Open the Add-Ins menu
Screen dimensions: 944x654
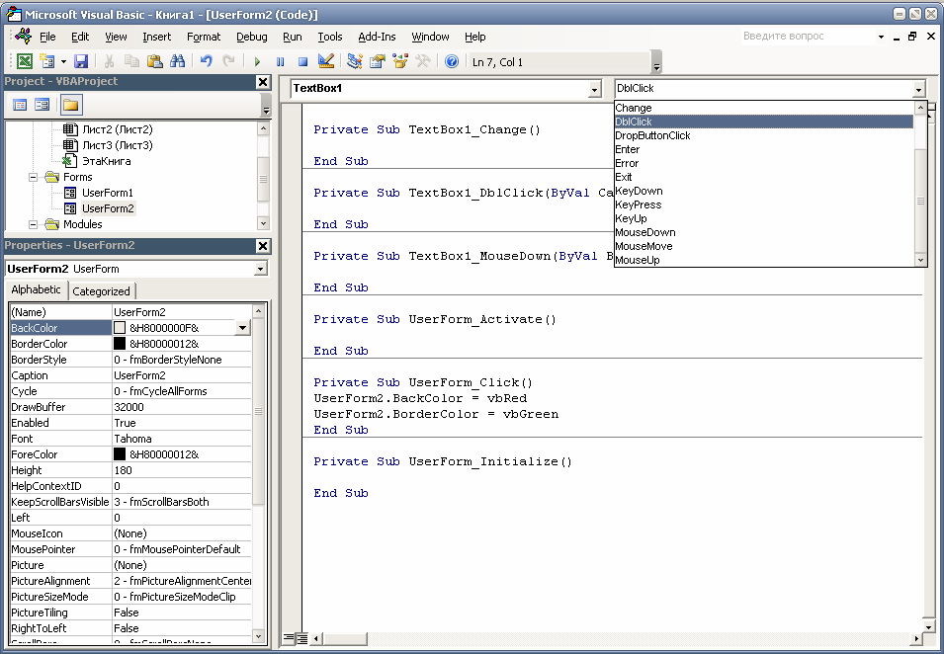click(377, 37)
